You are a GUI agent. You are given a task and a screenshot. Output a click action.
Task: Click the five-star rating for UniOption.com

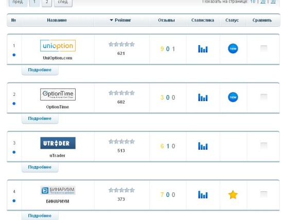[x=121, y=44]
